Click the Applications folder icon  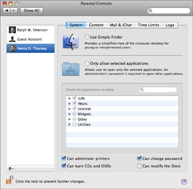coord(70,69)
